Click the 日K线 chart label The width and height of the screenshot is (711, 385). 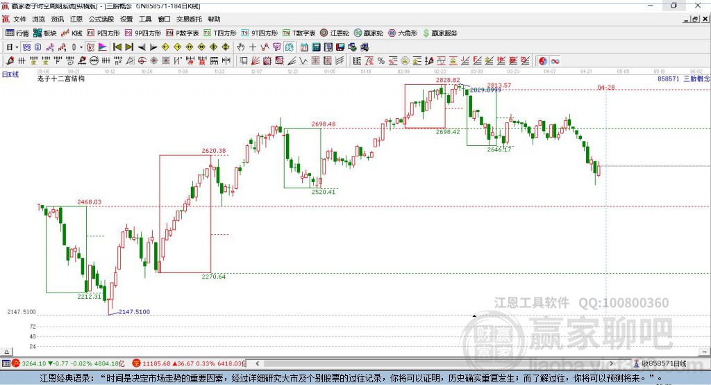coord(10,74)
